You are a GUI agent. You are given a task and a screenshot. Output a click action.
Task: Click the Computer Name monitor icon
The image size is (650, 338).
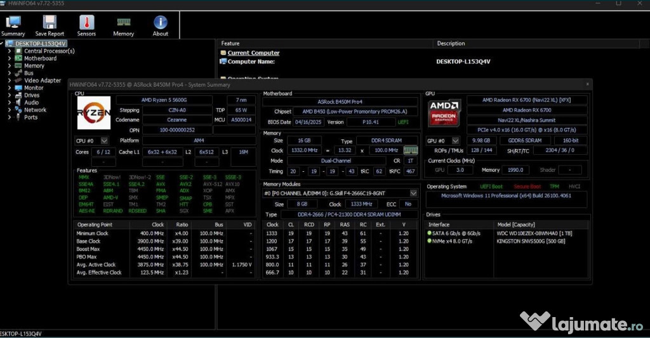tap(223, 62)
